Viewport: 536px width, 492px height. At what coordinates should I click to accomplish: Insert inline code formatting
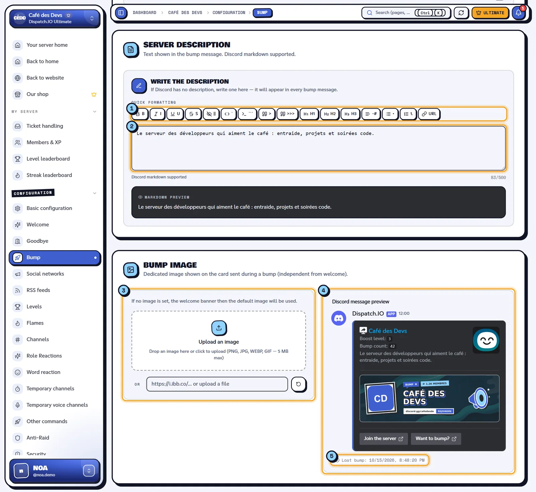[228, 114]
